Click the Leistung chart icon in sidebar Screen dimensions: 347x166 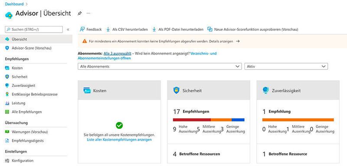[x=7, y=103]
